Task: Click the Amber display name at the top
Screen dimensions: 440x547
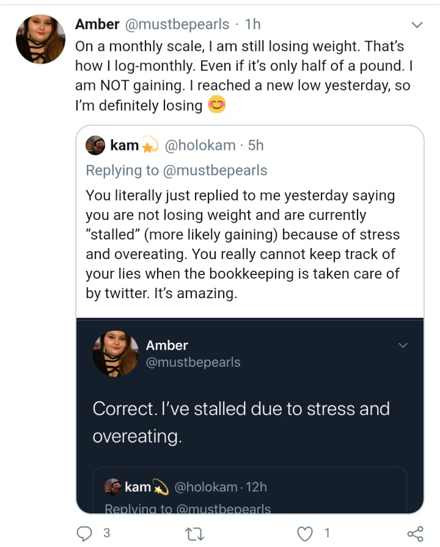Action: [x=97, y=24]
